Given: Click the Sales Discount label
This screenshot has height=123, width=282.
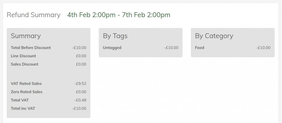Looking at the screenshot, I should pos(25,64).
